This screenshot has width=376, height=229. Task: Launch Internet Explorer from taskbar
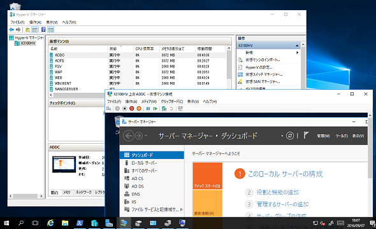pos(50,223)
